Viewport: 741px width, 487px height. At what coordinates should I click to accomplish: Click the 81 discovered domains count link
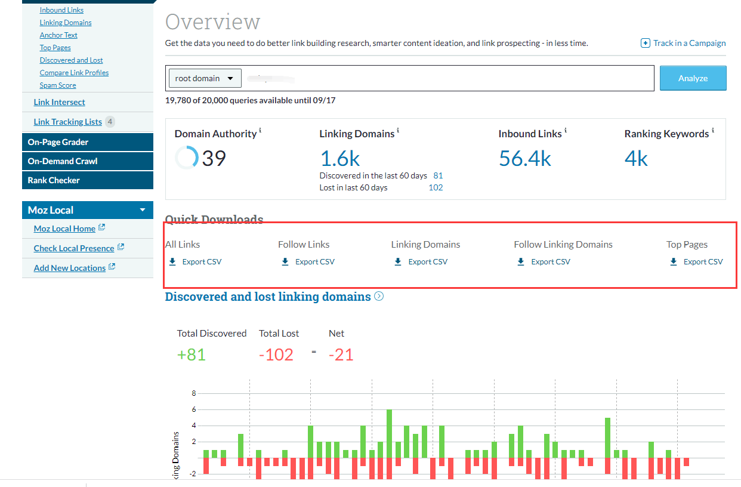pyautogui.click(x=438, y=175)
